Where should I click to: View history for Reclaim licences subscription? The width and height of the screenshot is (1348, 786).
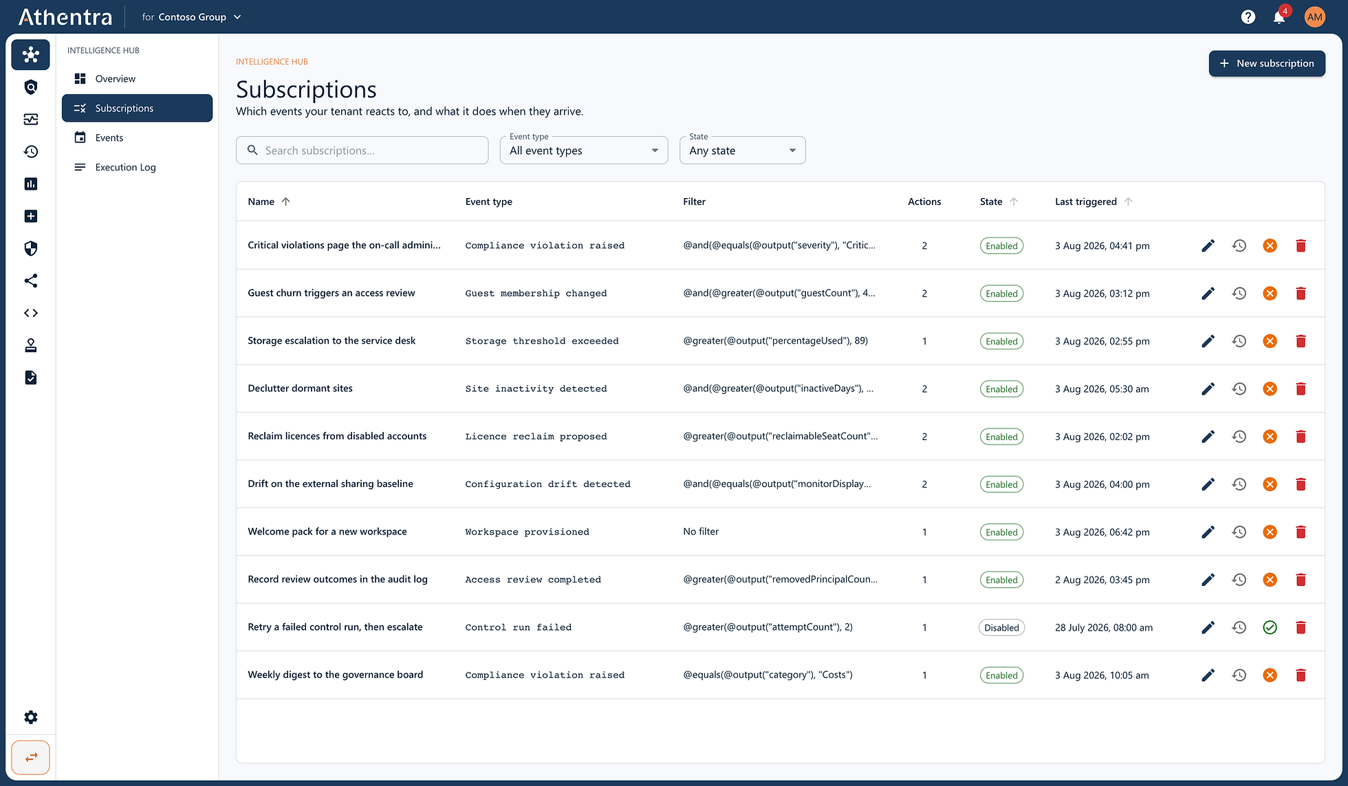tap(1239, 437)
